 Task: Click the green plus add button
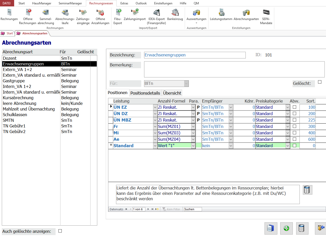tap(286, 228)
